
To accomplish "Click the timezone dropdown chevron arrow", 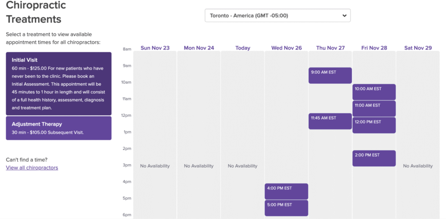I will coord(344,16).
